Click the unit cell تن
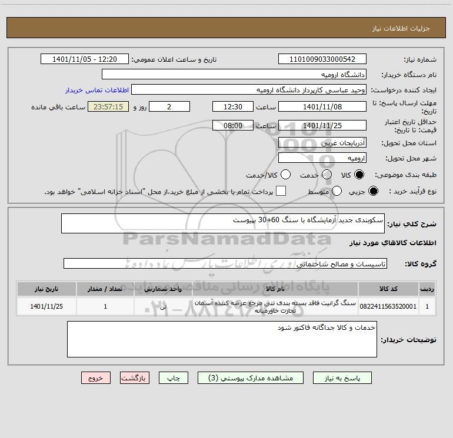 click(x=163, y=306)
